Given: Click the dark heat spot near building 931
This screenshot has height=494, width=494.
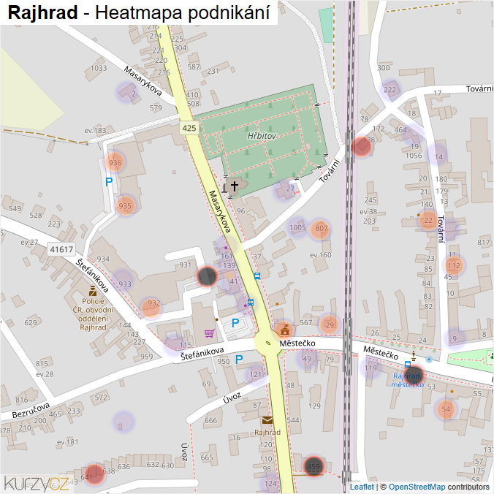Looking at the screenshot, I should [x=207, y=276].
